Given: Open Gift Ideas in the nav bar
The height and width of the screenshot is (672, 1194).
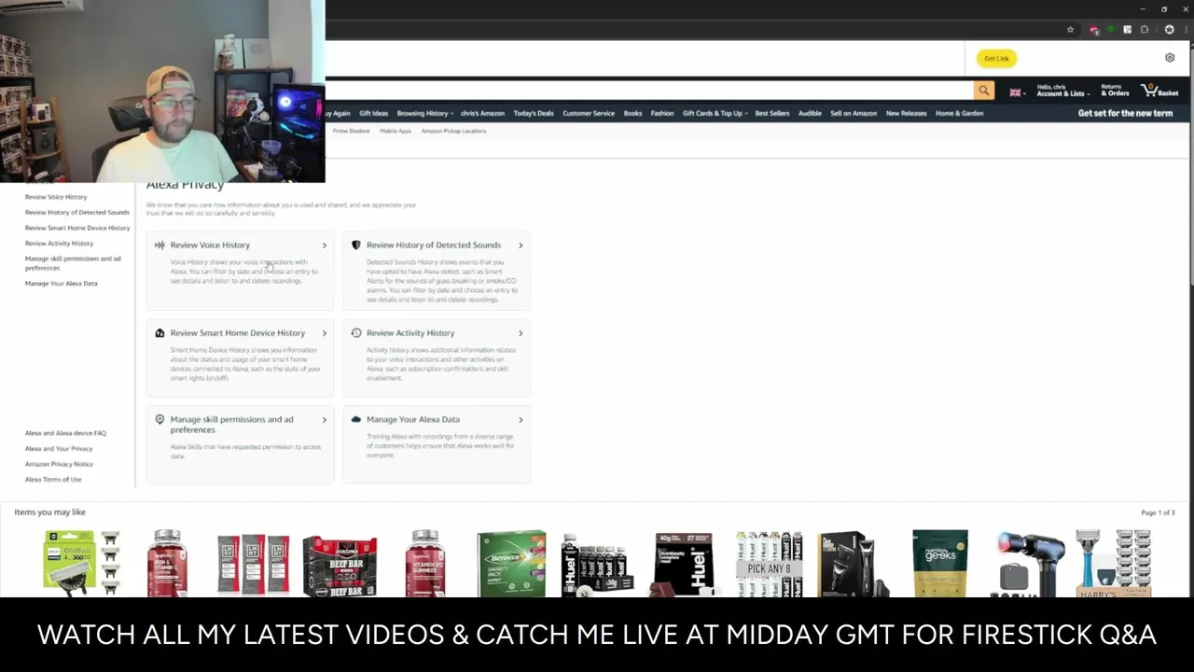Looking at the screenshot, I should [x=373, y=113].
